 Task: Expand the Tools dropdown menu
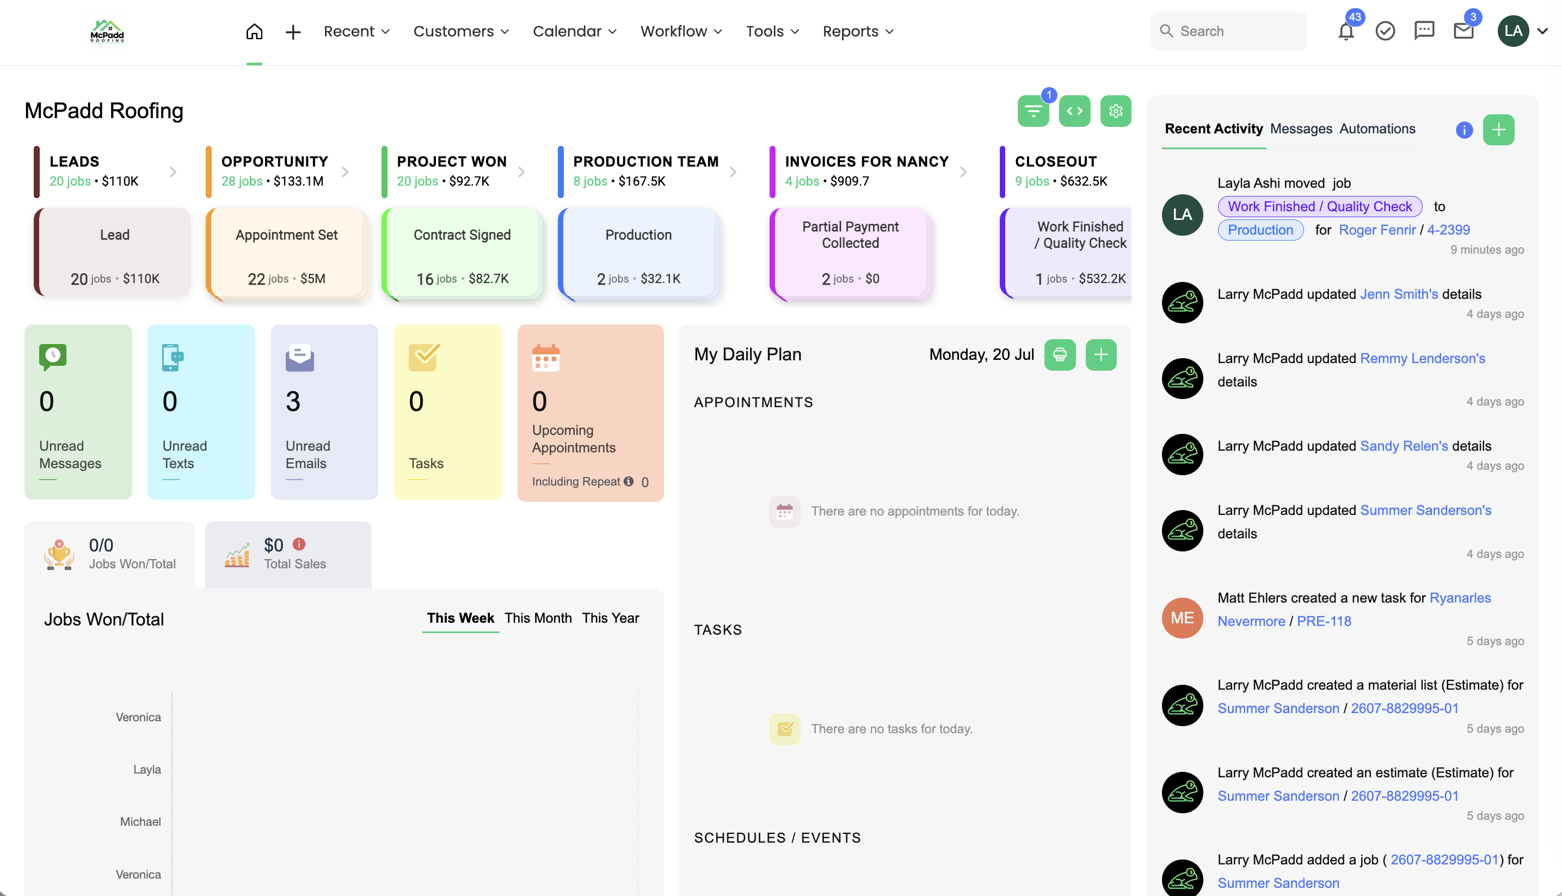click(x=772, y=32)
